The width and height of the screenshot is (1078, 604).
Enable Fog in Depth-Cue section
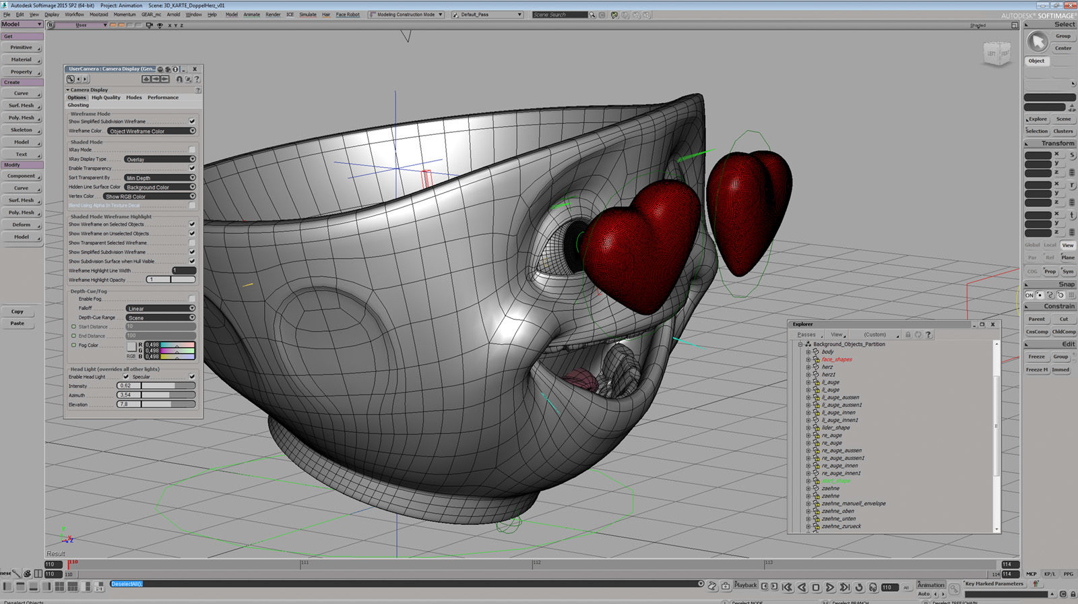[192, 299]
